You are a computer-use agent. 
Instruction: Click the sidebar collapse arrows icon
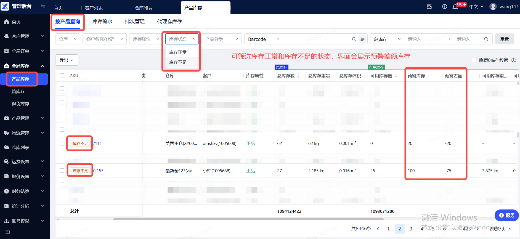(x=43, y=6)
